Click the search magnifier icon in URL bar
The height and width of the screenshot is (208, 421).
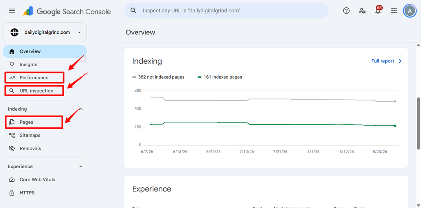point(134,10)
